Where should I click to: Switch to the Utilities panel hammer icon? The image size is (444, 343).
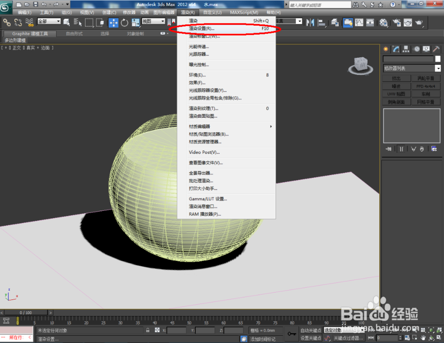coord(436,49)
